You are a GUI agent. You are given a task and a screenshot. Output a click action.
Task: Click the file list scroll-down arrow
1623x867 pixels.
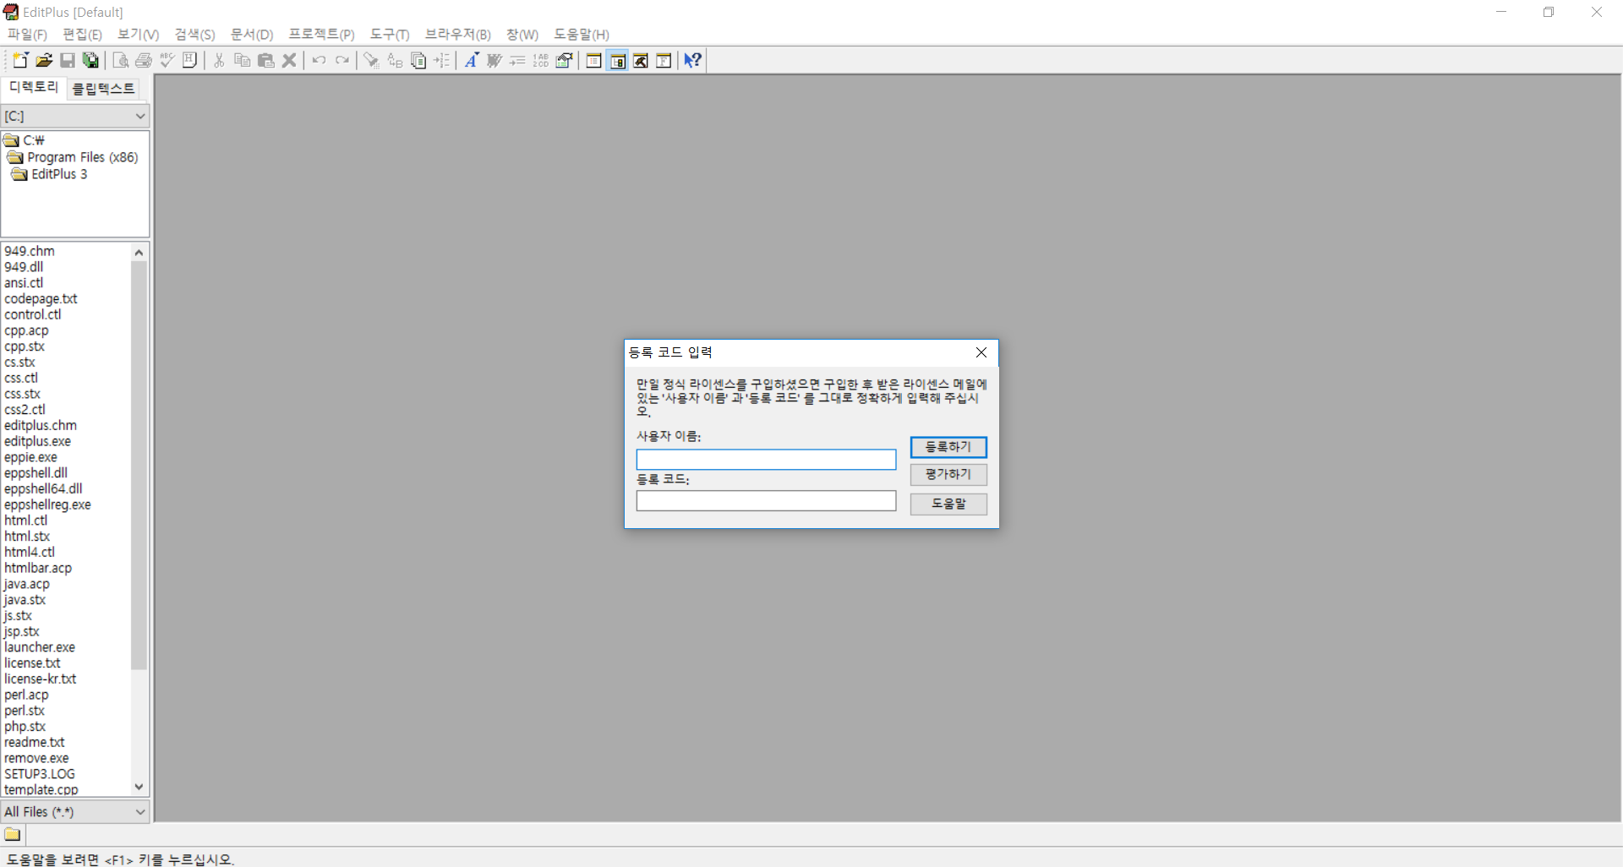139,787
